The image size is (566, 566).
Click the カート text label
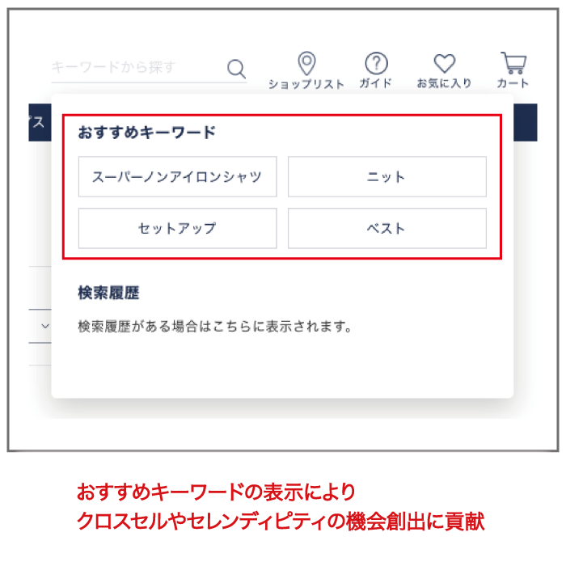pos(513,83)
